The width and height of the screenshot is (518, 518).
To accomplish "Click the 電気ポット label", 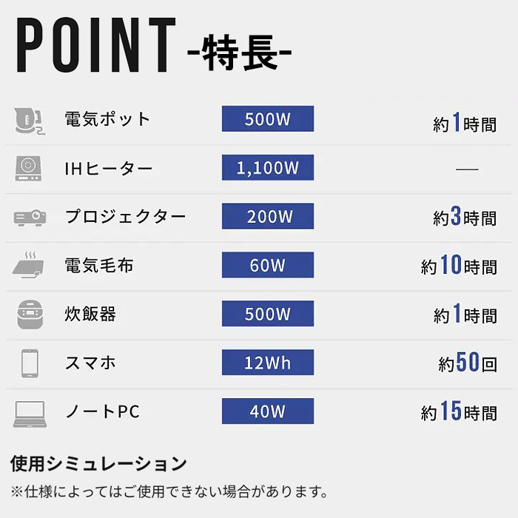I will pyautogui.click(x=107, y=119).
